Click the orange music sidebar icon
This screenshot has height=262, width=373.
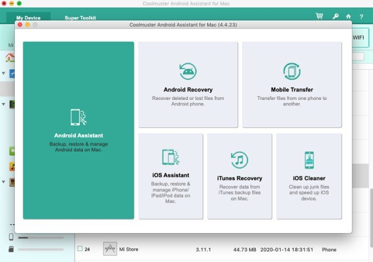point(12,167)
